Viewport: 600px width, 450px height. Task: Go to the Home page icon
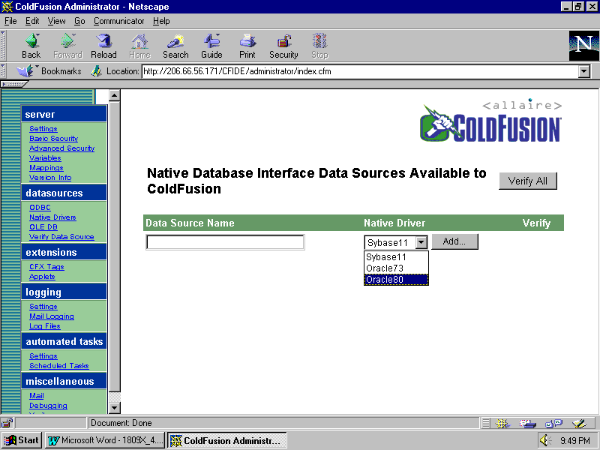pos(139,46)
